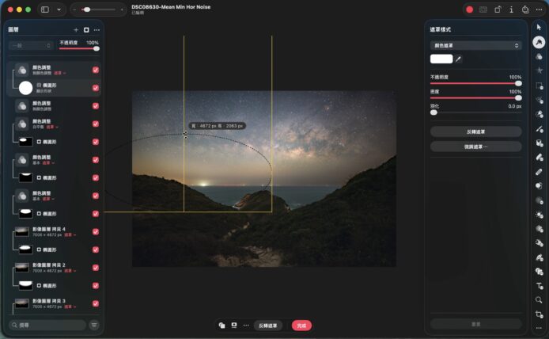Expand the sidebar view options chevron

pos(59,10)
